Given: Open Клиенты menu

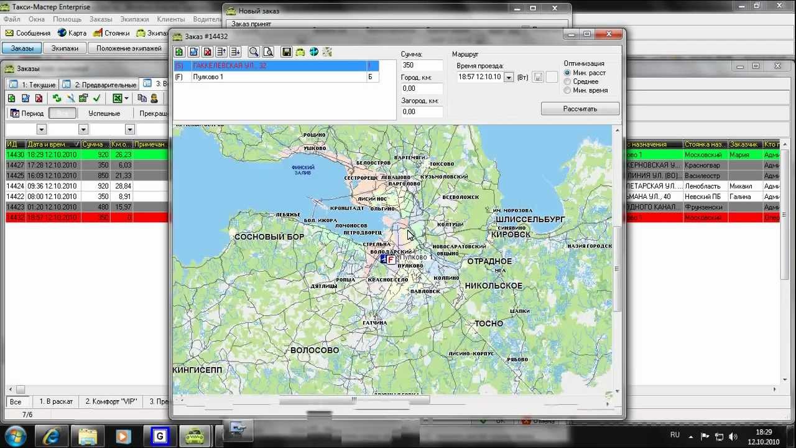Looking at the screenshot, I should [171, 19].
